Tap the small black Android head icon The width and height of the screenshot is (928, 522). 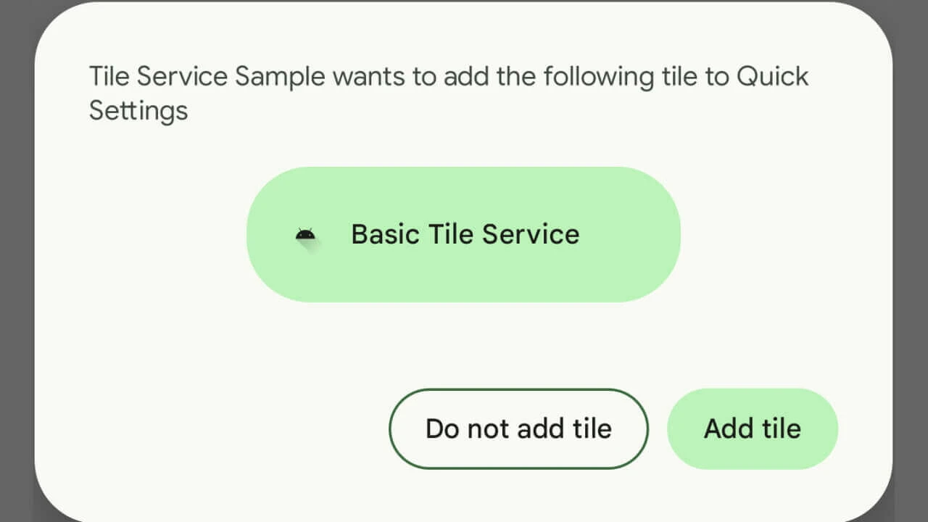click(x=305, y=234)
